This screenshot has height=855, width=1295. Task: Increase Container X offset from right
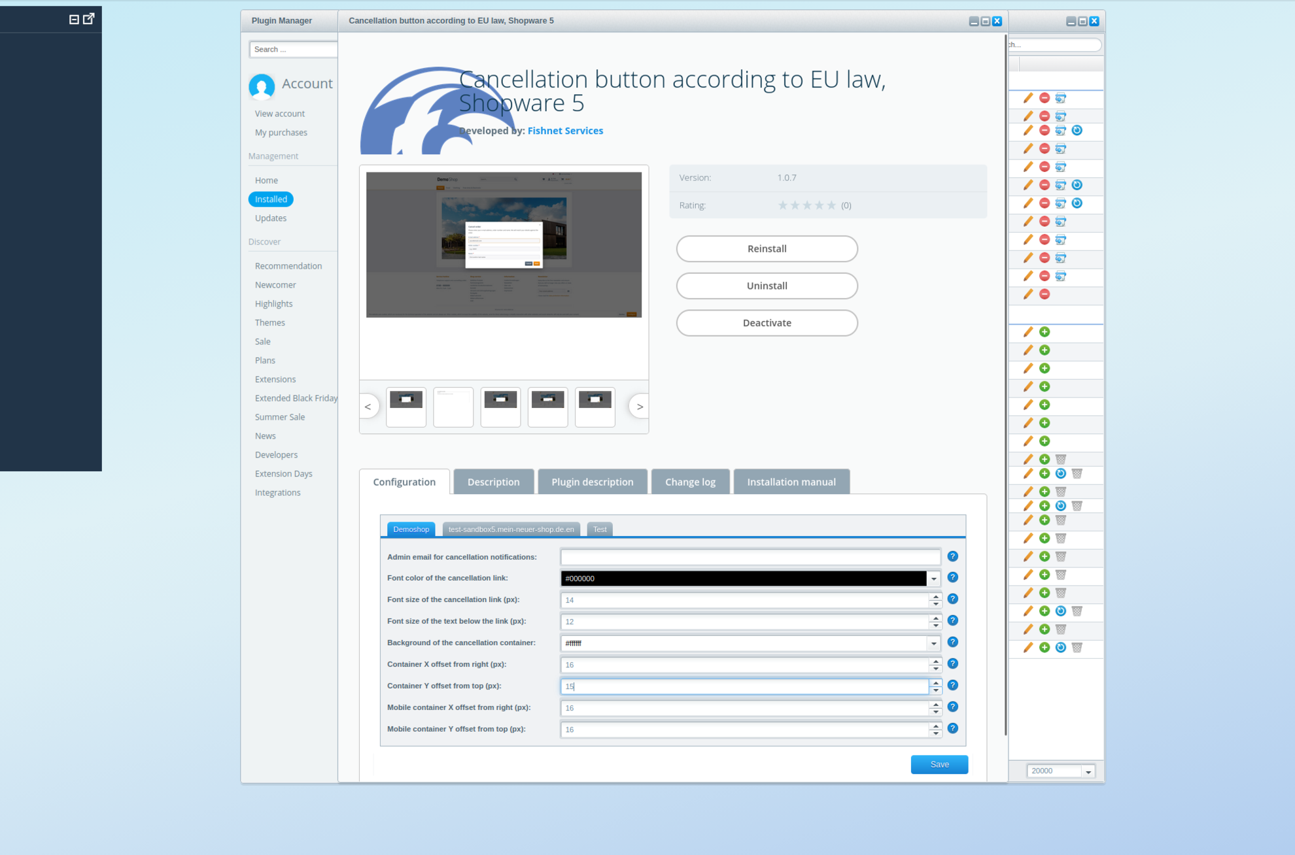pyautogui.click(x=936, y=661)
